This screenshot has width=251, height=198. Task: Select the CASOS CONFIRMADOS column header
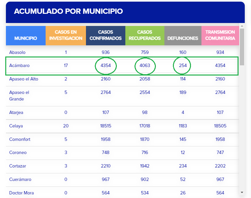point(105,35)
